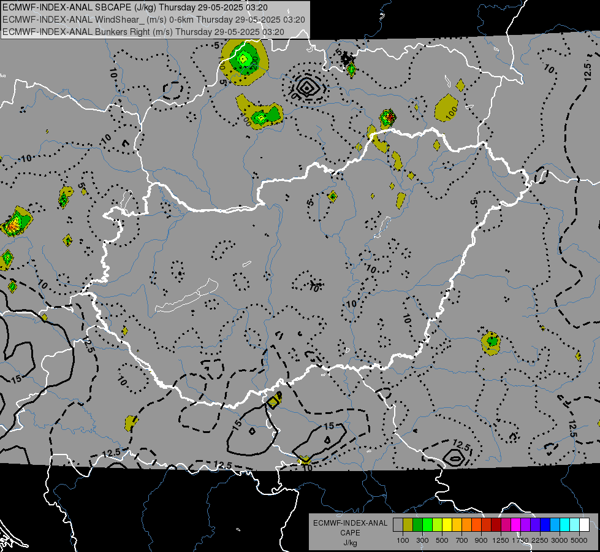
Task: Click the WindShear 0-6km title line
Action: click(153, 20)
